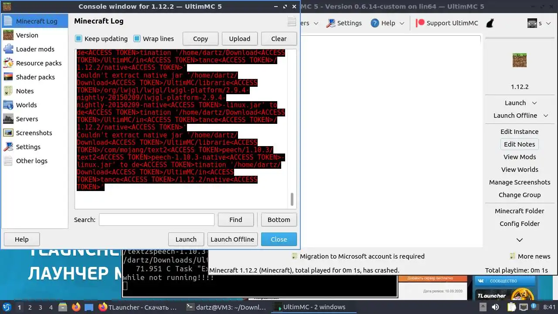This screenshot has height=314, width=558.
Task: Copy the Minecraft log text
Action: click(201, 38)
